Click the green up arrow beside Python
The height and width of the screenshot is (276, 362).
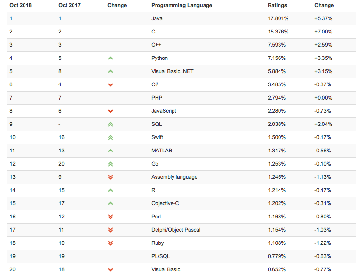(x=111, y=58)
